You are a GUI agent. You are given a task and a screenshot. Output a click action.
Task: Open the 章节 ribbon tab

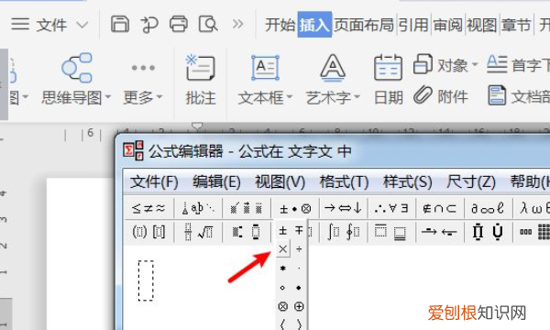(516, 25)
